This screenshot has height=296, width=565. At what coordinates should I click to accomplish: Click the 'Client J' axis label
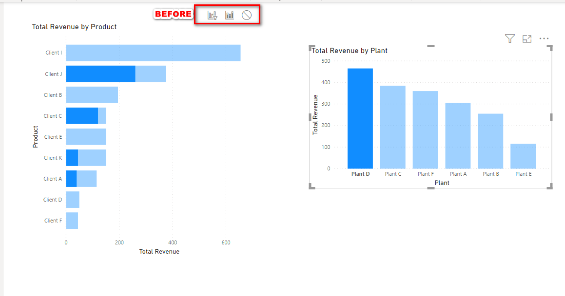(x=53, y=74)
